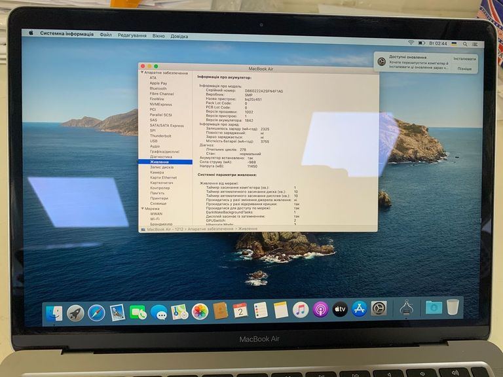
Task: Launch Music from the Dock
Action: coord(301,310)
